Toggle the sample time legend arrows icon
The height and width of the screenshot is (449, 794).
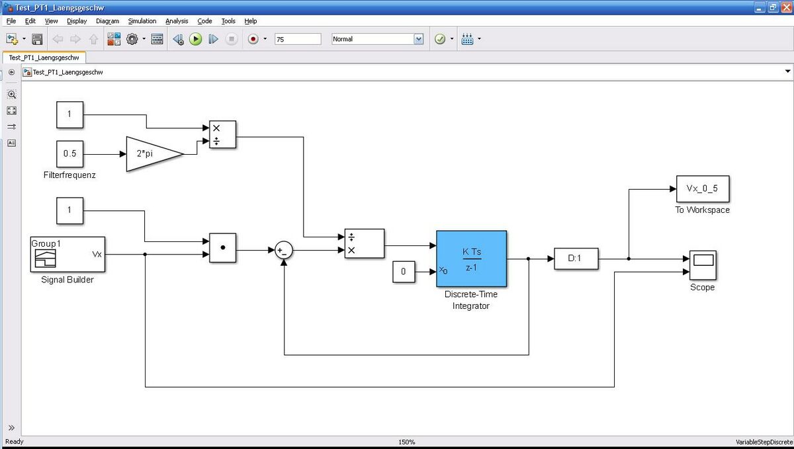tap(11, 126)
